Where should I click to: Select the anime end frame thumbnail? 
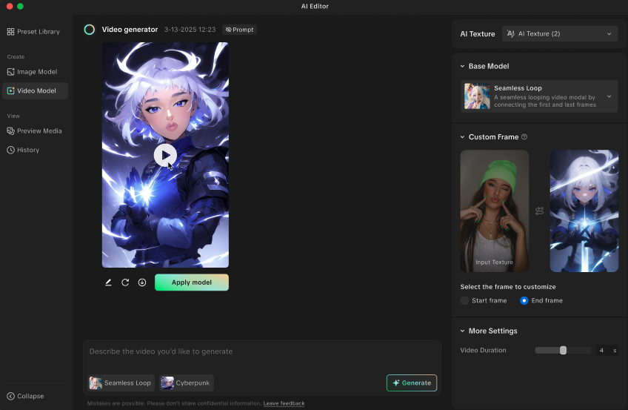tap(584, 211)
